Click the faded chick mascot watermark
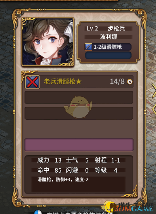Image resolution: width=156 pixels, height=214 pixels. click(x=78, y=107)
